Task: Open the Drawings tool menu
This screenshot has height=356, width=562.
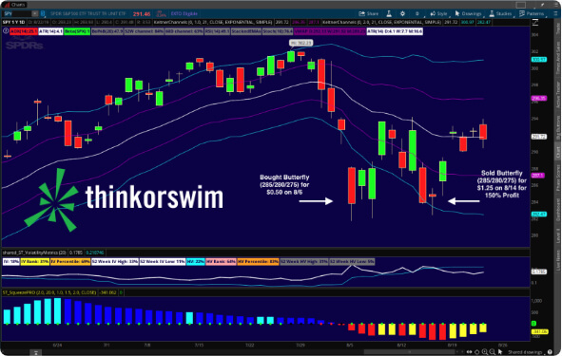Action: (468, 13)
